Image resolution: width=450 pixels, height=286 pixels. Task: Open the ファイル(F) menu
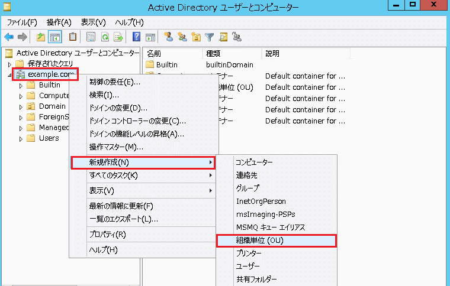[22, 22]
